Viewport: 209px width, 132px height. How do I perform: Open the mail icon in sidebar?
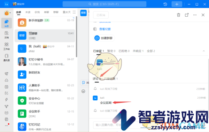pyautogui.click(x=6, y=113)
